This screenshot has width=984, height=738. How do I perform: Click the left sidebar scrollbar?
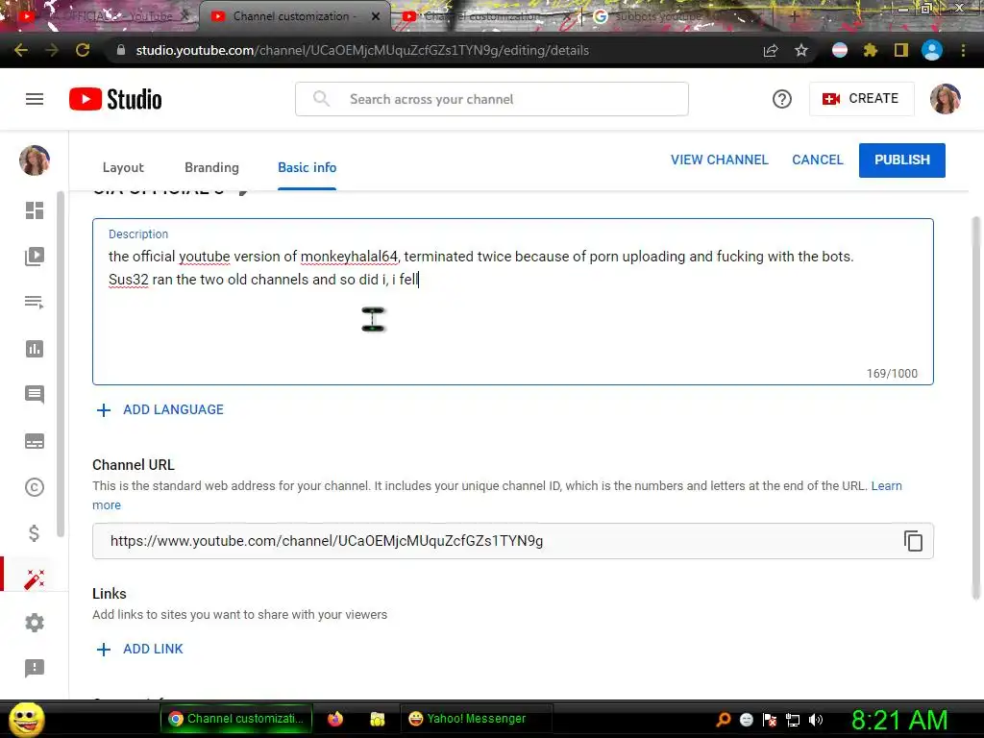pos(61,364)
